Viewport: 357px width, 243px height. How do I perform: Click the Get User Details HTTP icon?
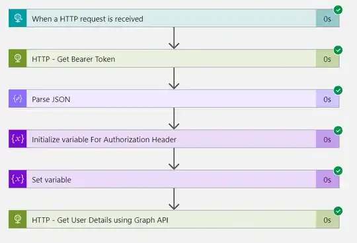18,219
